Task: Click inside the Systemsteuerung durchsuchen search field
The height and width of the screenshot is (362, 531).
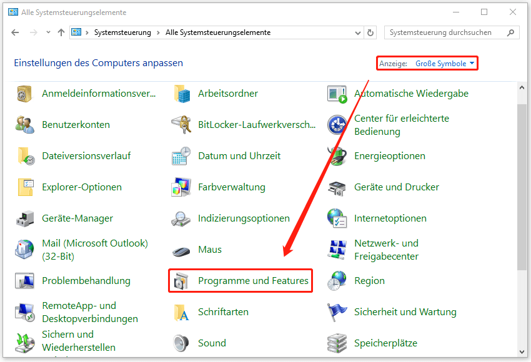Action: point(444,32)
